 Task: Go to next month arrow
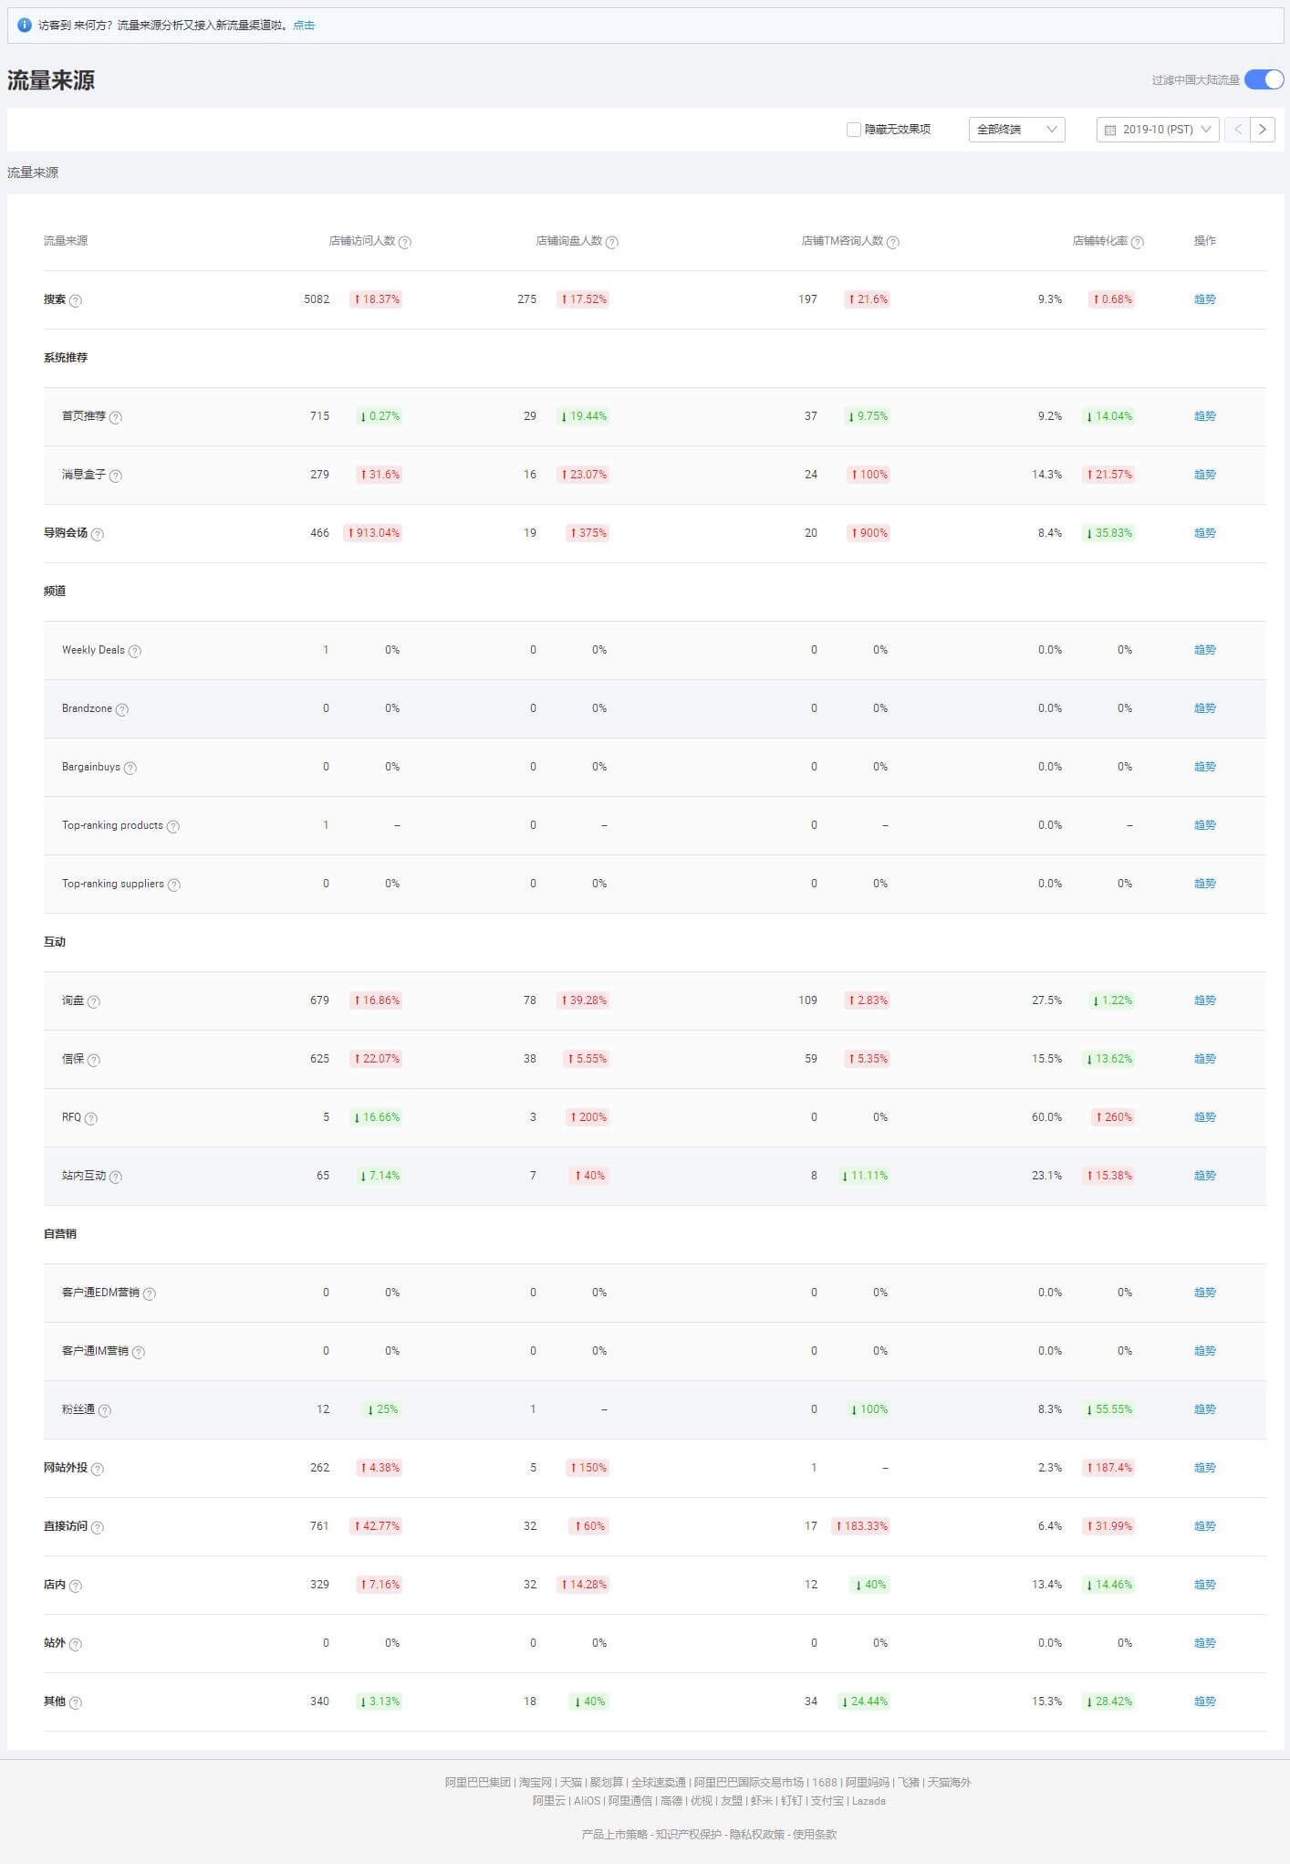coord(1263,130)
